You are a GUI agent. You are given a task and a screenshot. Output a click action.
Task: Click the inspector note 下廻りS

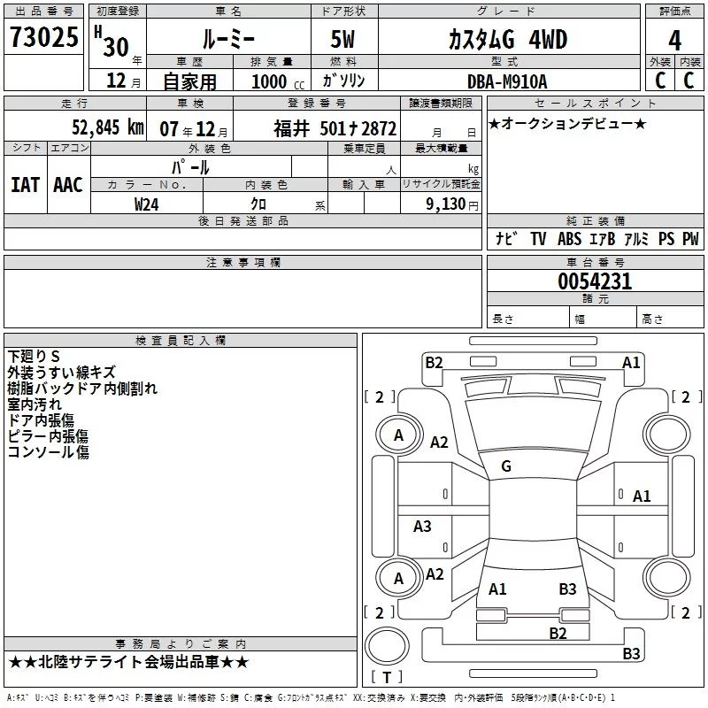click(34, 357)
